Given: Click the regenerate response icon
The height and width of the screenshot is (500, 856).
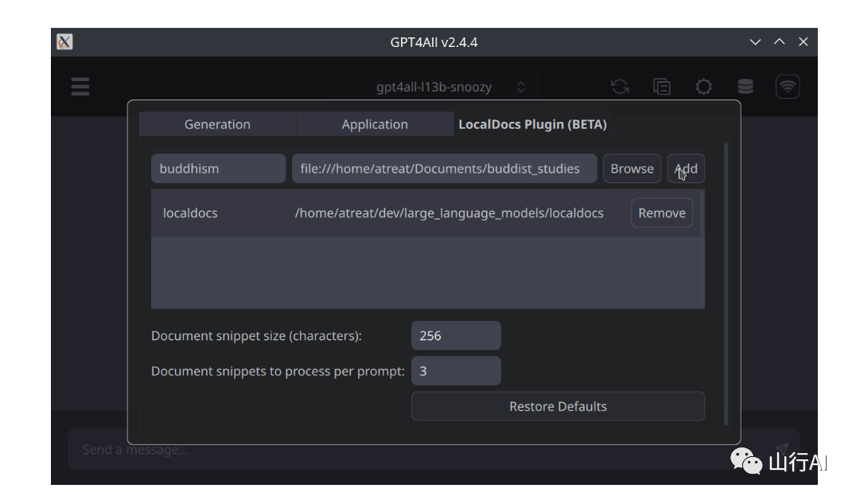Looking at the screenshot, I should pyautogui.click(x=619, y=87).
